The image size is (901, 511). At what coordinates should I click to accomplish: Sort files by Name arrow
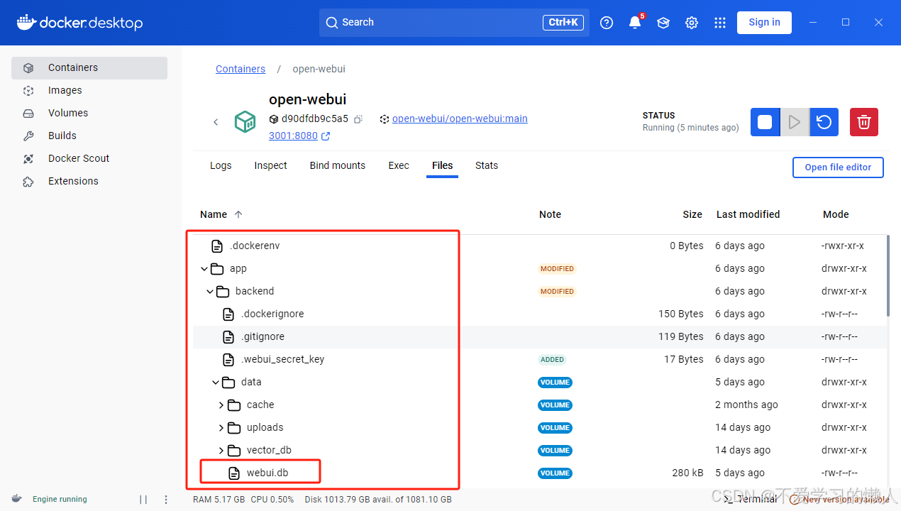238,214
